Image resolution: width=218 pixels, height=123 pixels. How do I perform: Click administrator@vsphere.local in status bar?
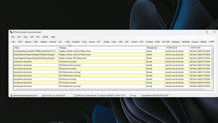pyautogui.click(x=25, y=96)
